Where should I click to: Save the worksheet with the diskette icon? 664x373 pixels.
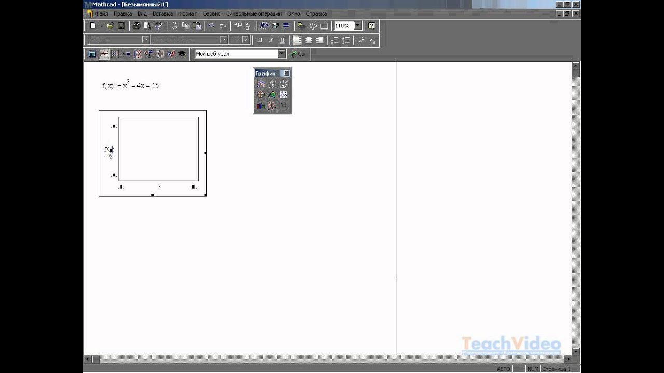[121, 25]
